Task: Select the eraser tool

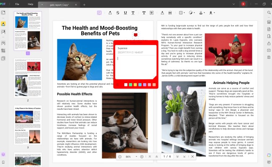Action: click(x=170, y=13)
